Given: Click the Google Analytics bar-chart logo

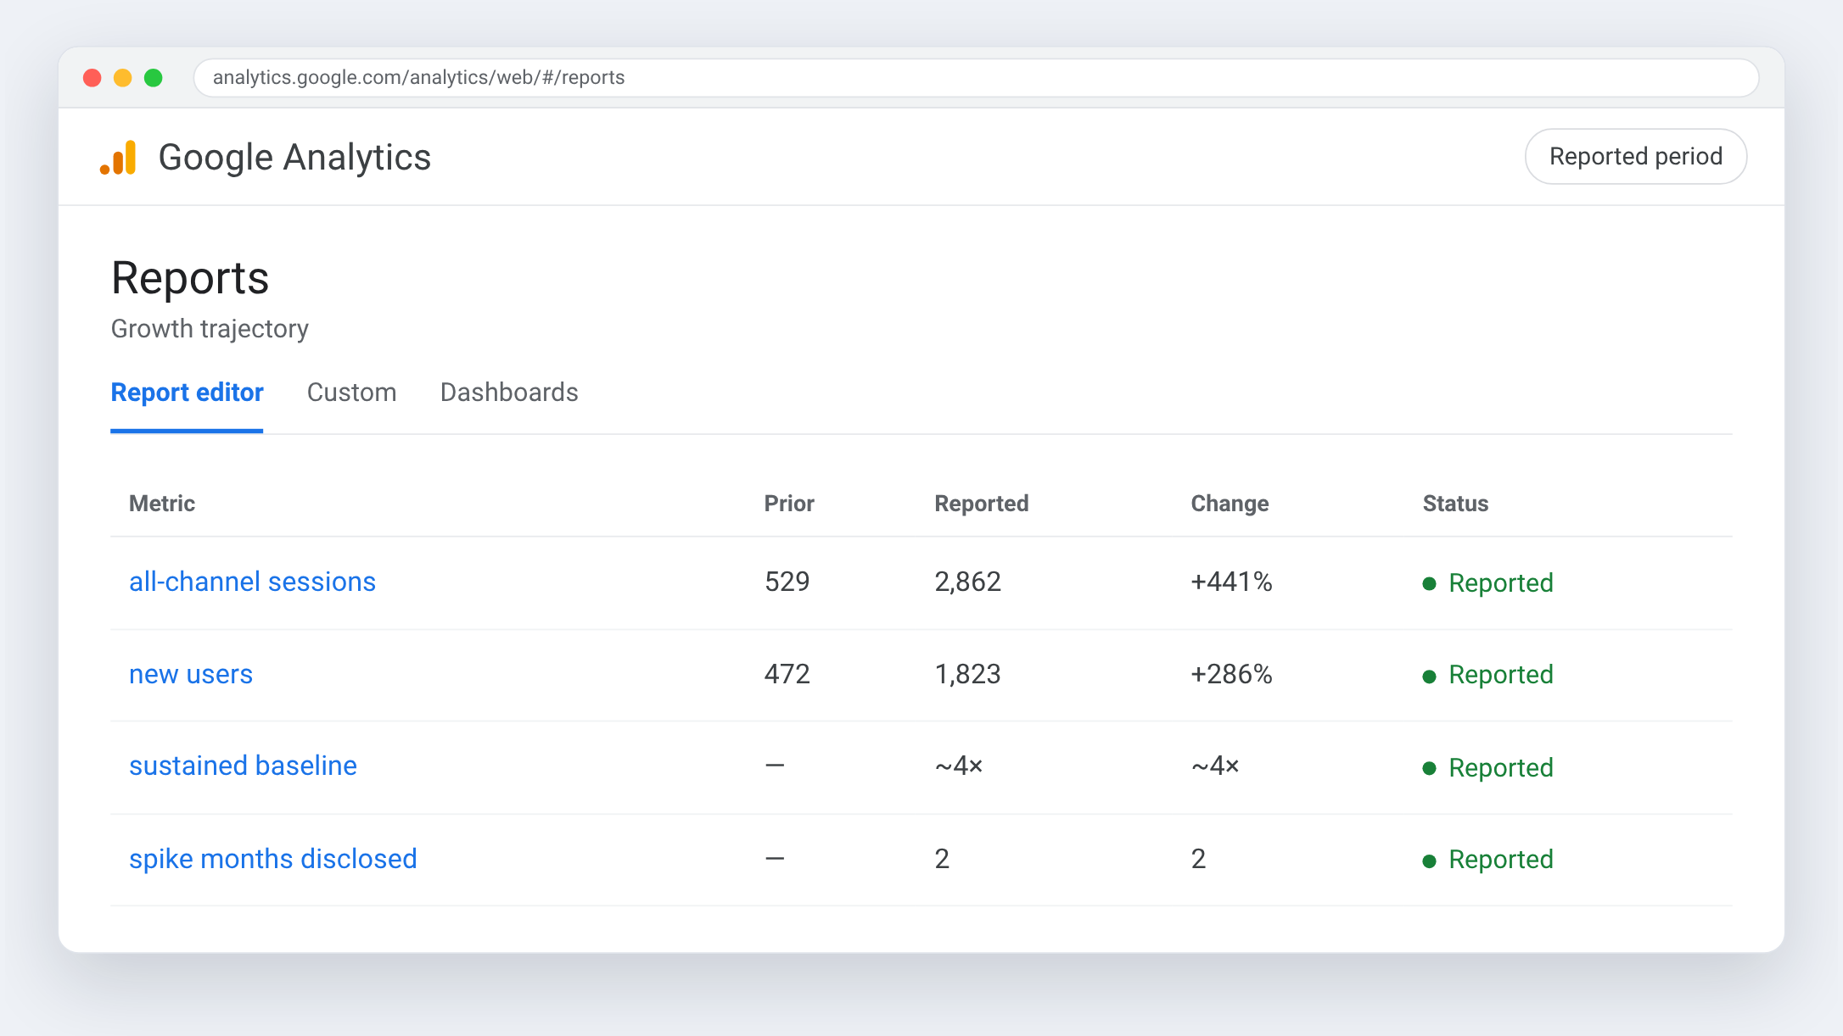Looking at the screenshot, I should pos(119,158).
